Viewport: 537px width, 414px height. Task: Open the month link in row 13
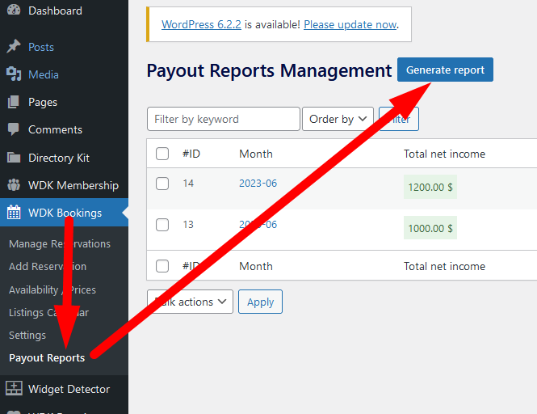pyautogui.click(x=258, y=224)
